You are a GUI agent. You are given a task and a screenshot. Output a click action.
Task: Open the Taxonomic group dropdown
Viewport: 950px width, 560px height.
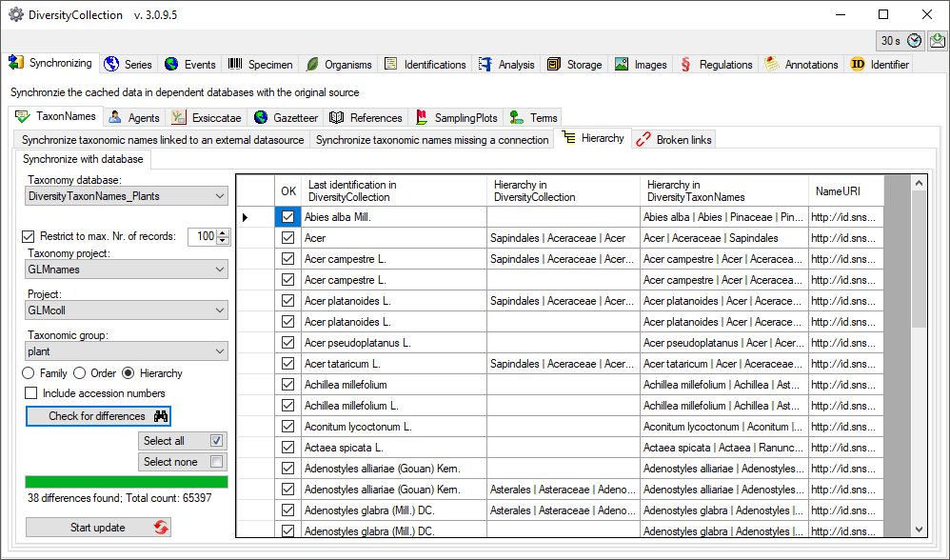220,351
